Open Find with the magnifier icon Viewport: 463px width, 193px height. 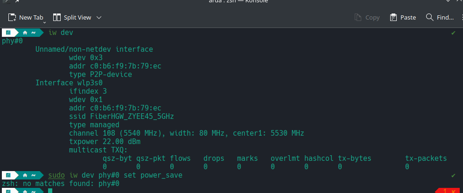[x=430, y=17]
